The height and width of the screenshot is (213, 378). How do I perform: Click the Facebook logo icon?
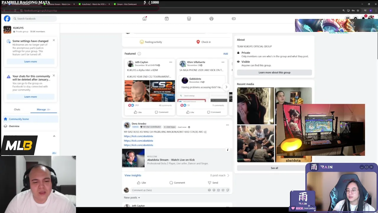[7, 19]
